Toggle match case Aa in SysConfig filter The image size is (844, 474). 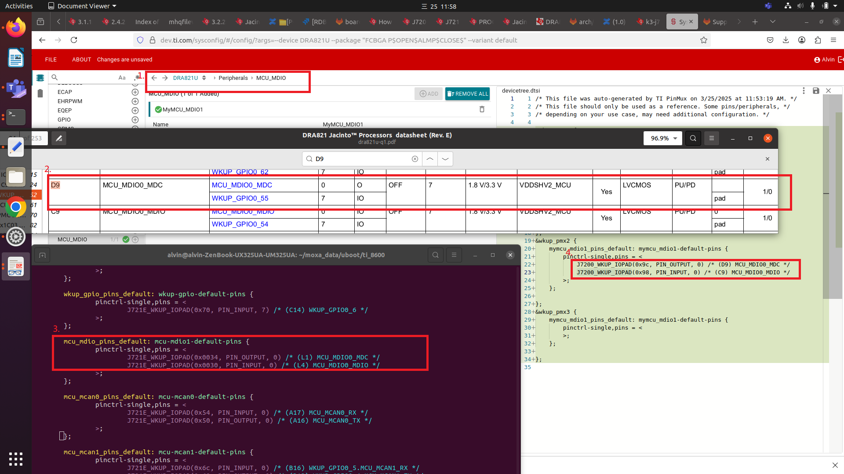(122, 78)
